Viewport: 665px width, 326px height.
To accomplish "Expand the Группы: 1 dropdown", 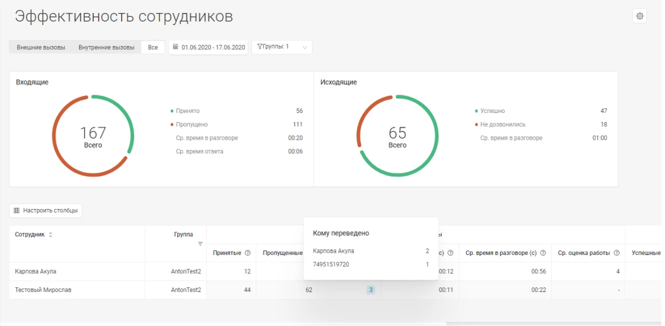I will (282, 47).
